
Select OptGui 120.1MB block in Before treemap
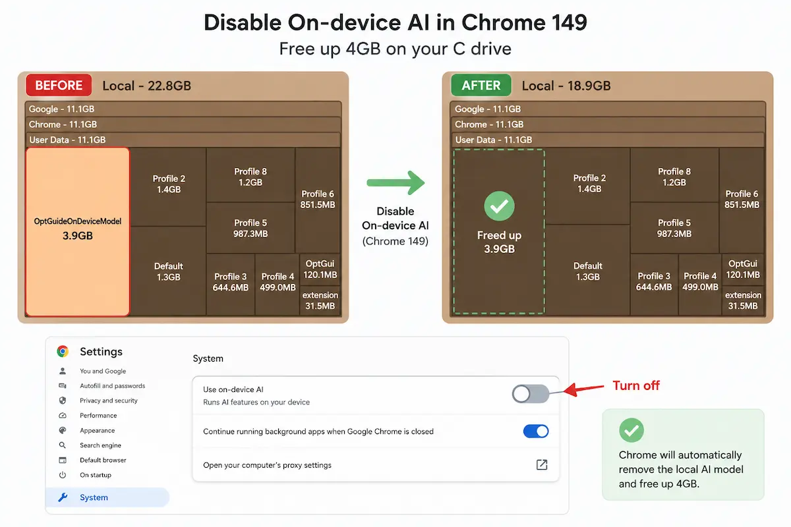click(x=320, y=269)
